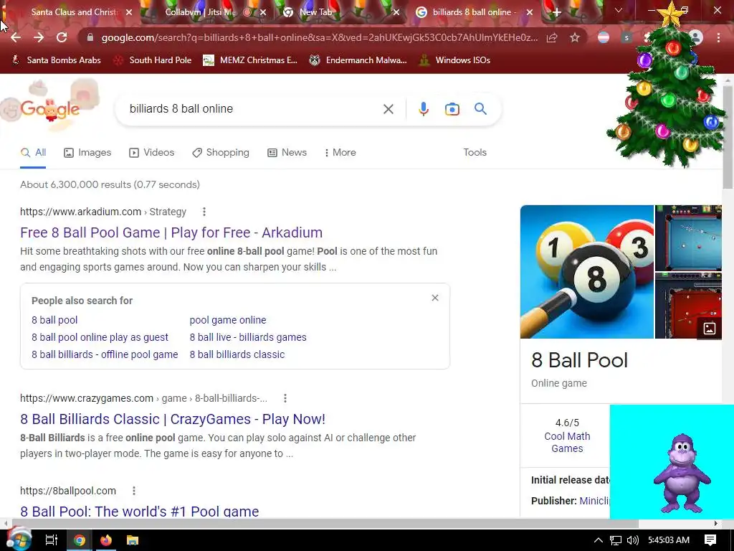The height and width of the screenshot is (551, 734).
Task: Open Free 8 Ball Pool Game Arkadium result
Action: click(171, 232)
